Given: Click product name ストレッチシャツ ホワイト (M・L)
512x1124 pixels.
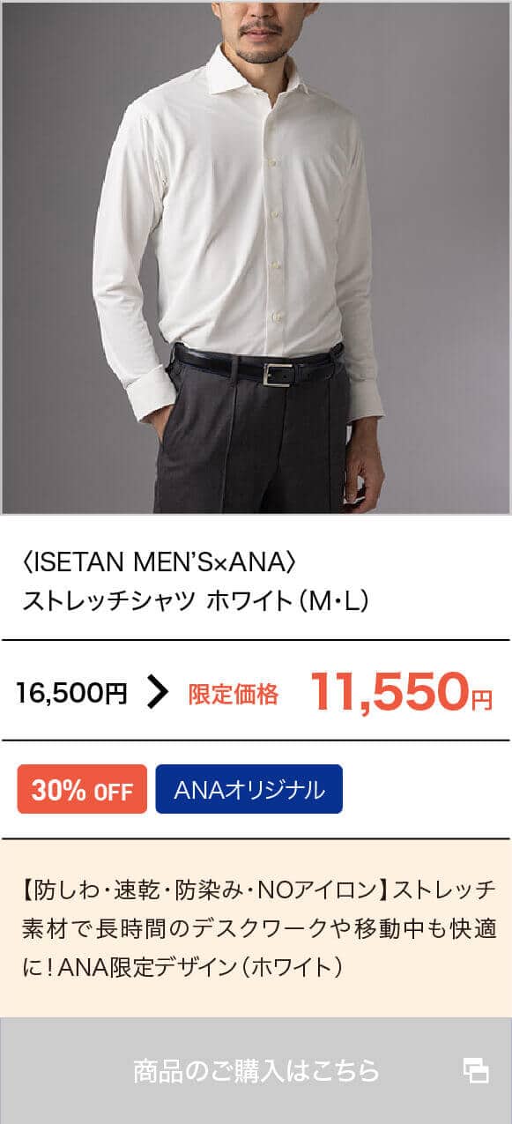Looking at the screenshot, I should click(196, 601).
